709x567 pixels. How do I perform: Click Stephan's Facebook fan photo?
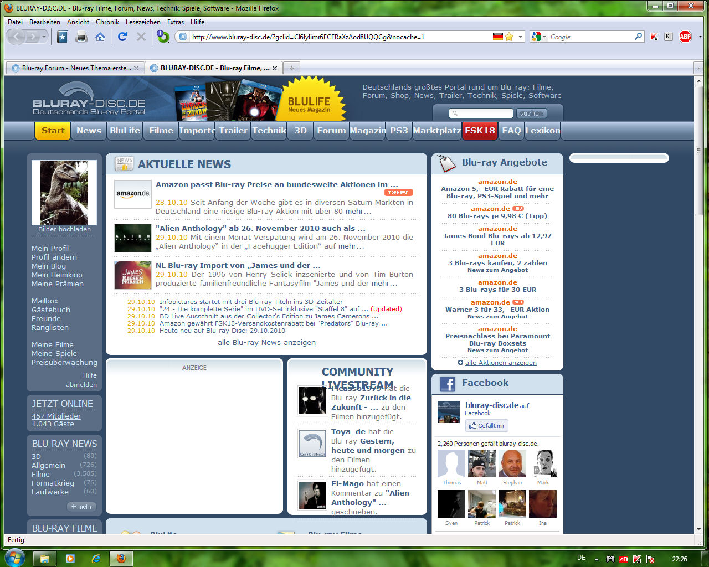[512, 463]
